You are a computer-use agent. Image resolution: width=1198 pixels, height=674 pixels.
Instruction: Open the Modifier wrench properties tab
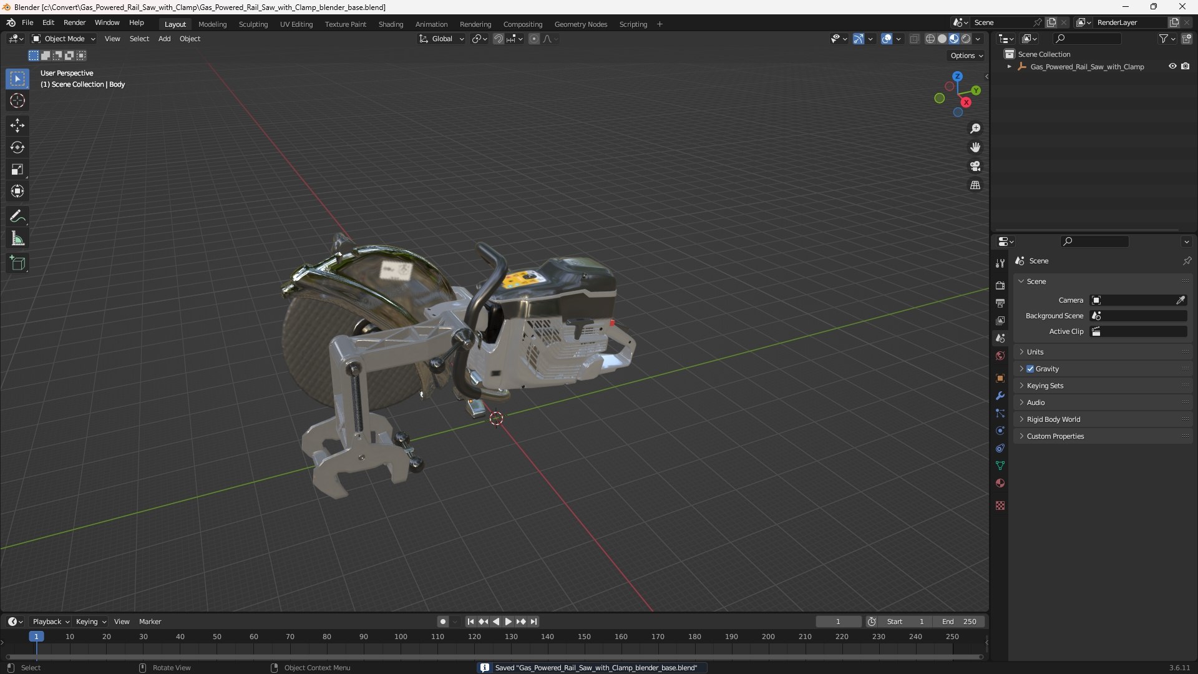point(1000,396)
